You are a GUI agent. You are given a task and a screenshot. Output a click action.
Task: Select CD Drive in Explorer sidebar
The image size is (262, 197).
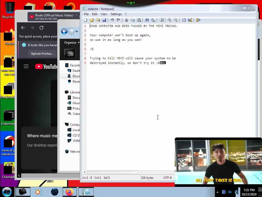pos(73,135)
